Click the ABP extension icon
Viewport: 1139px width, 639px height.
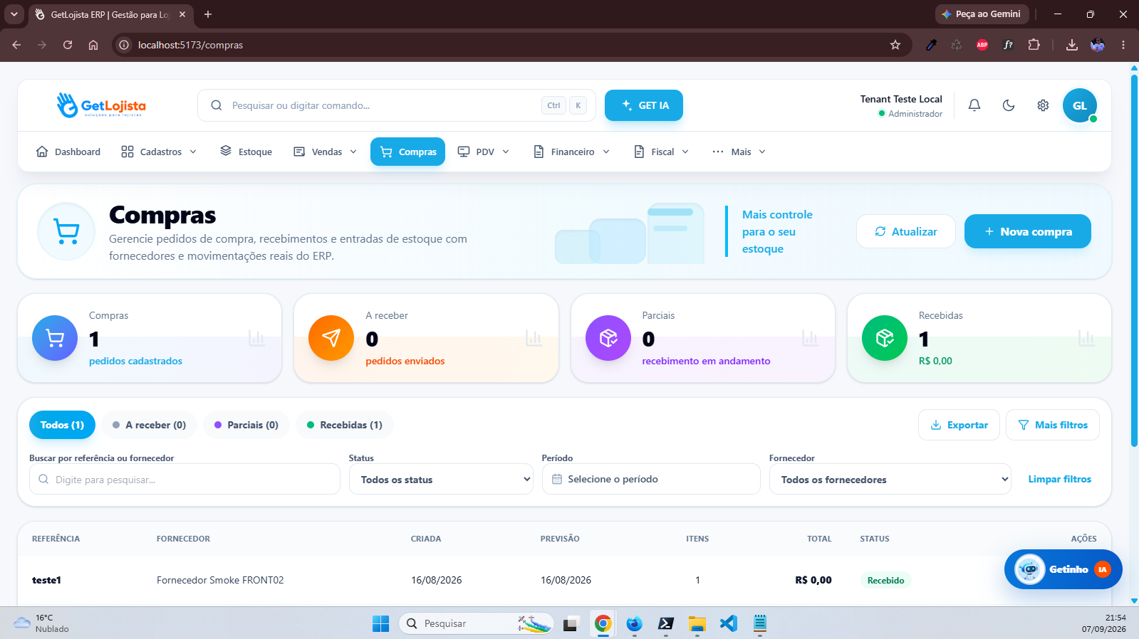pyautogui.click(x=982, y=45)
